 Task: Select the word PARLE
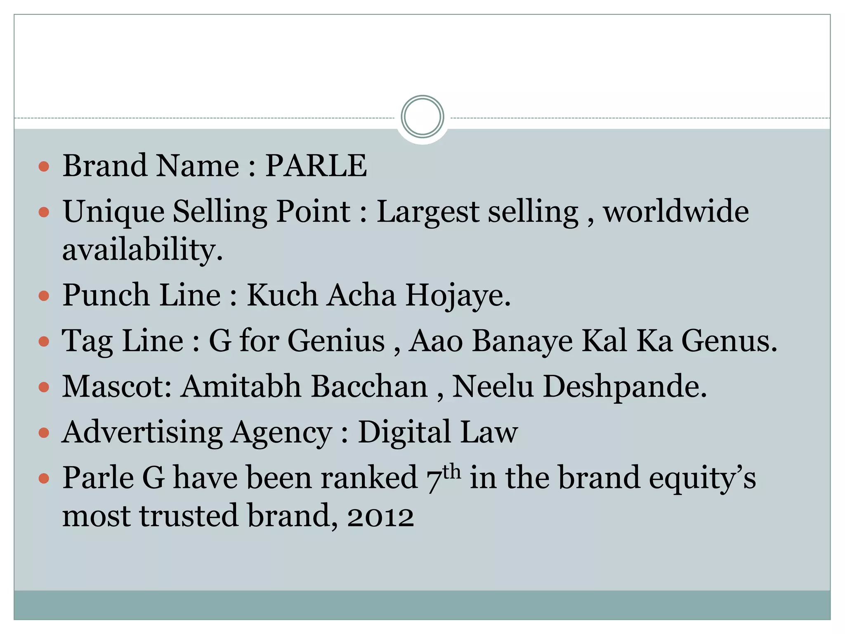tap(316, 166)
